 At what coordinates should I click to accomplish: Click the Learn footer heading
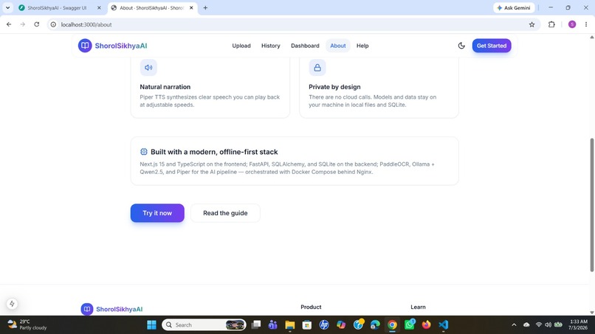[418, 307]
